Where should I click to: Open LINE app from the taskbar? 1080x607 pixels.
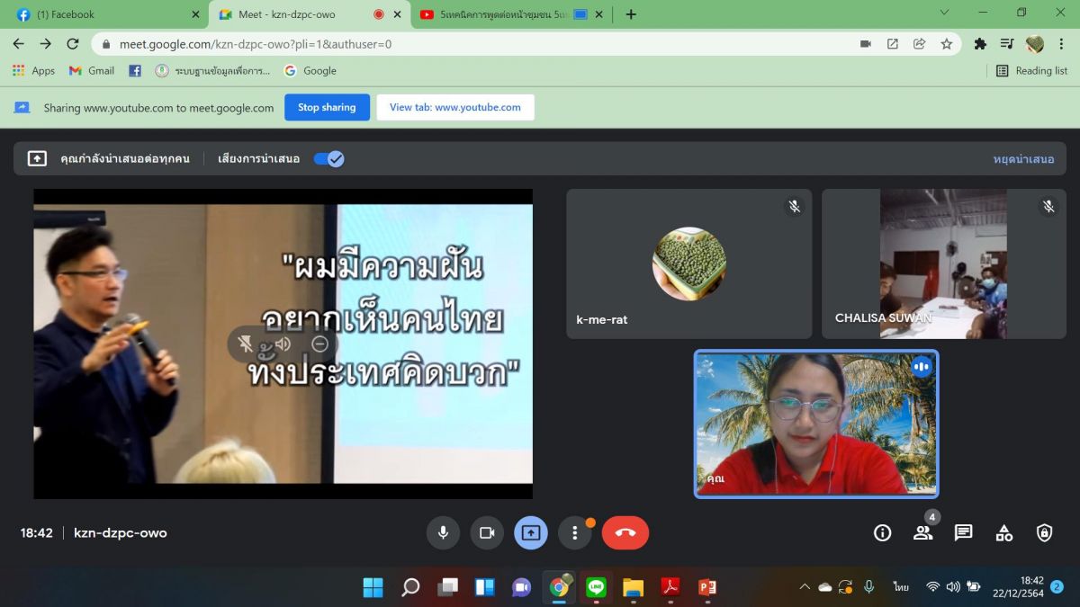596,587
